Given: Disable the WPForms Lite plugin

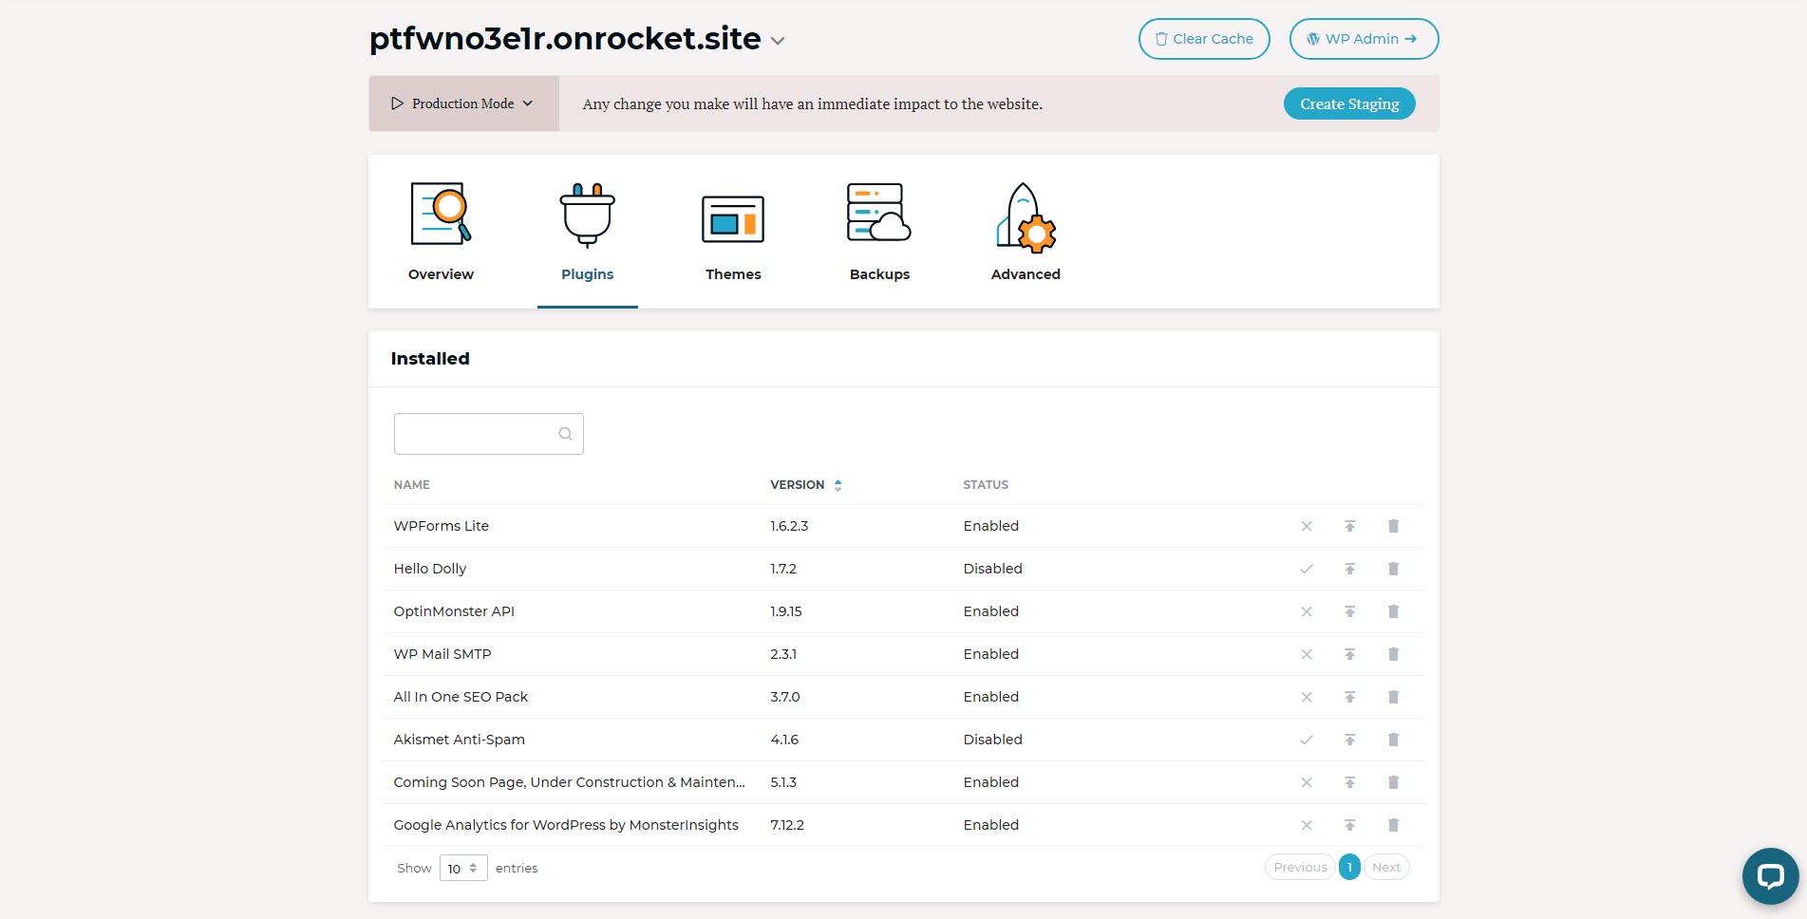Looking at the screenshot, I should click(1307, 526).
